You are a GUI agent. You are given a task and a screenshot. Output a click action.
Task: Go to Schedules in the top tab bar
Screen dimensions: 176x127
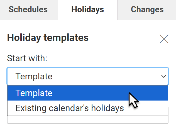coord(28,9)
